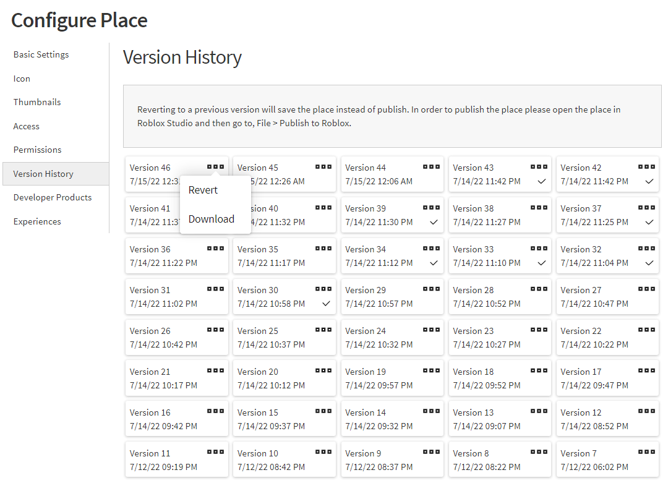
Task: Expand the options menu on Version 36
Action: [216, 248]
